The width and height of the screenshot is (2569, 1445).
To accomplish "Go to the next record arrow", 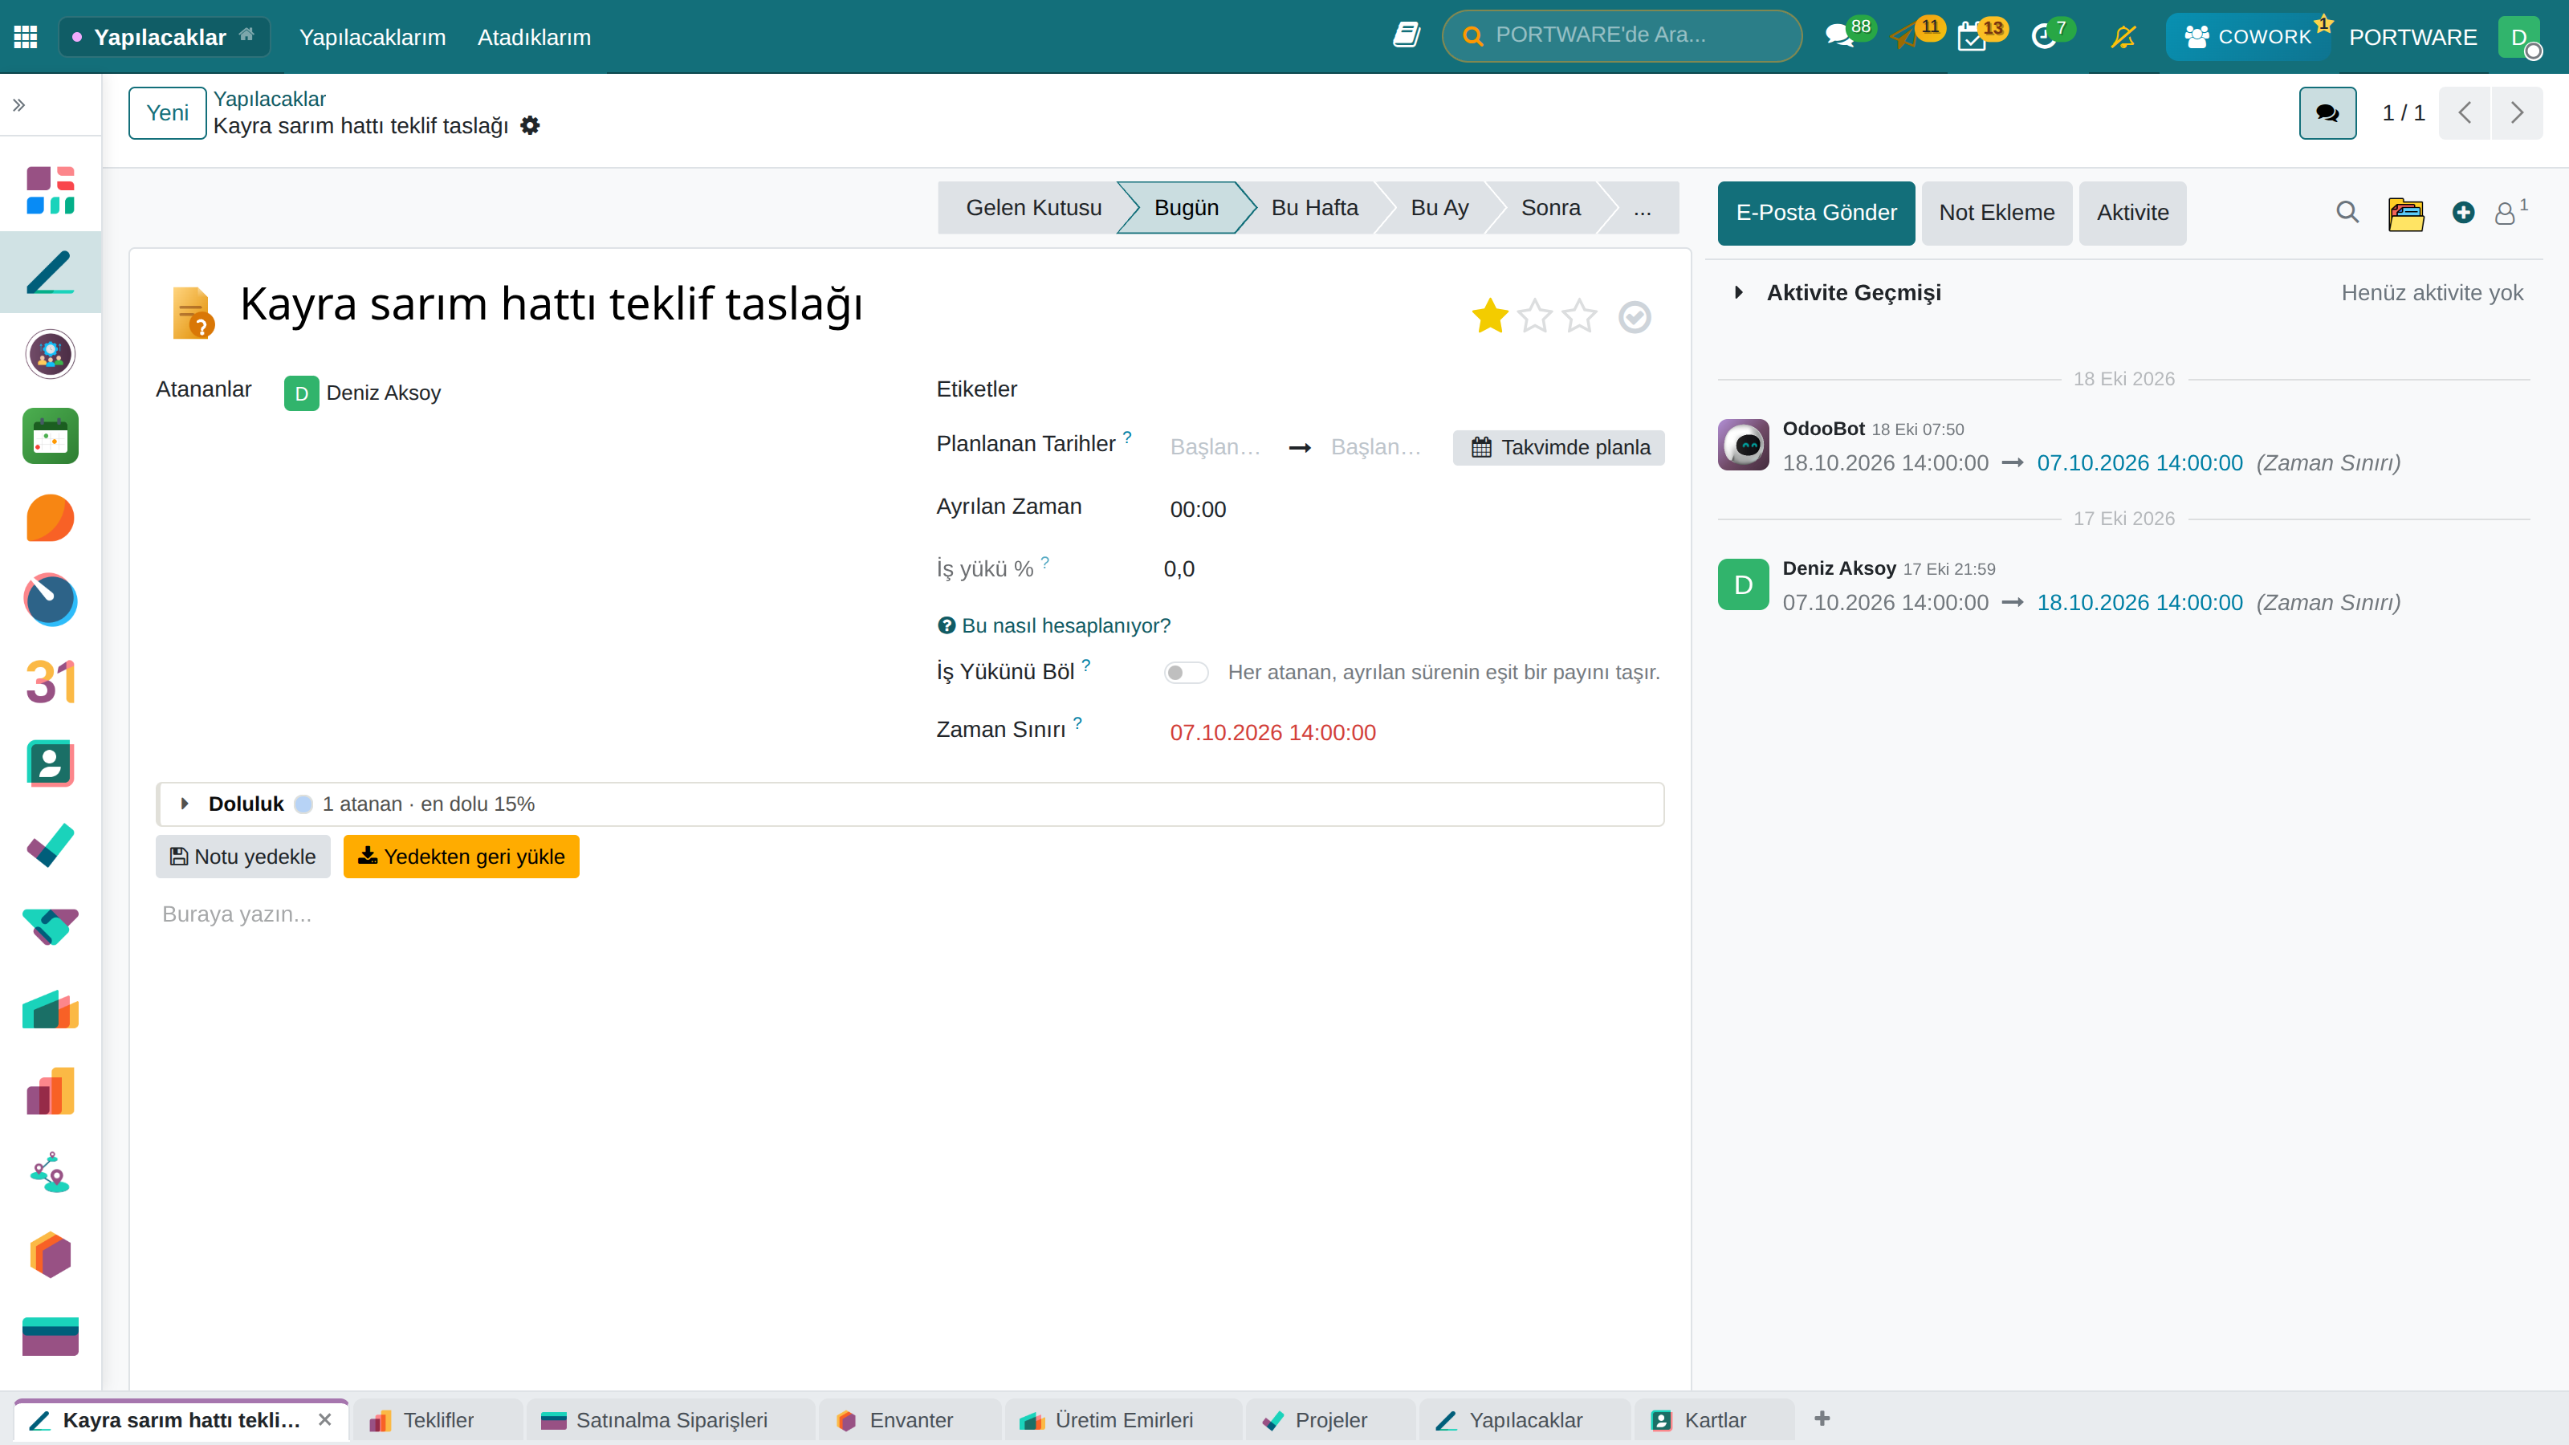I will pos(2517,112).
